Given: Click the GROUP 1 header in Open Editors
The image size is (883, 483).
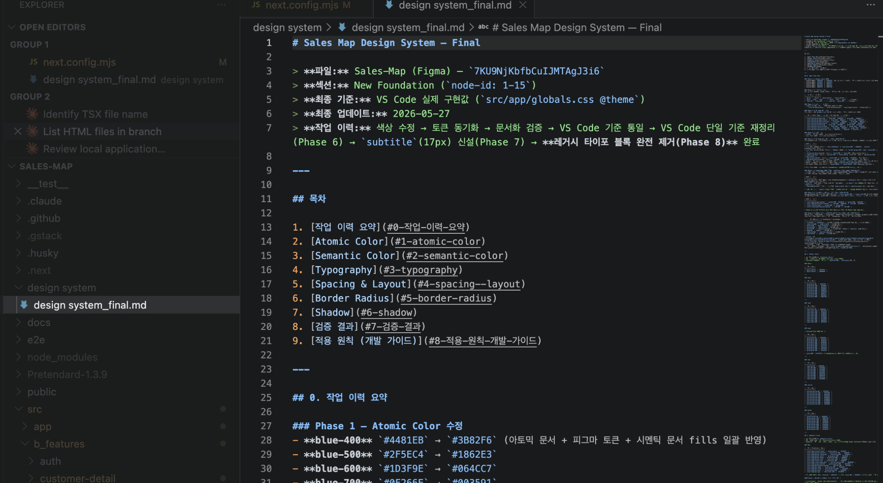Looking at the screenshot, I should (29, 44).
